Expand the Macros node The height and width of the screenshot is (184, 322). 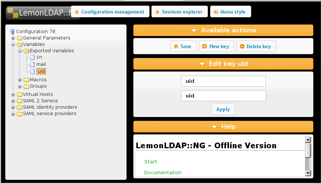tap(20, 80)
